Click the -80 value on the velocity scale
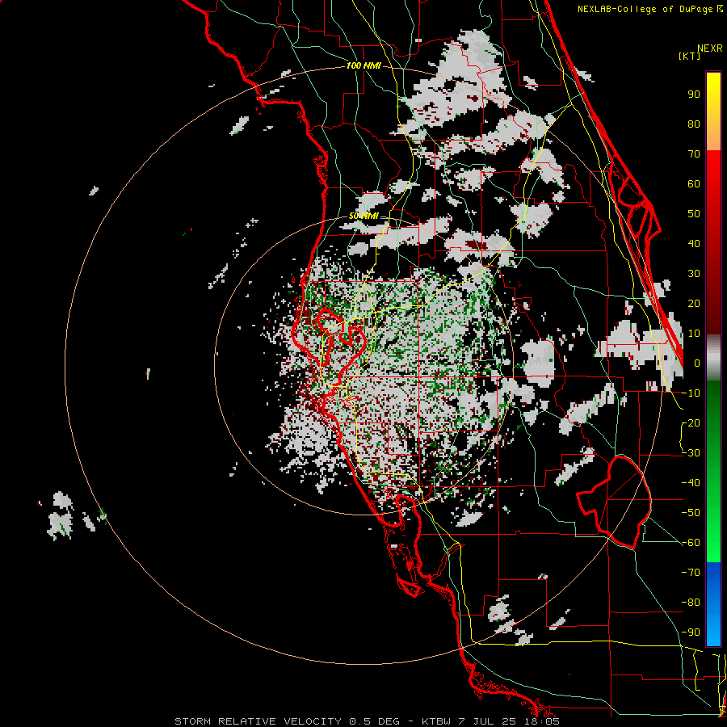This screenshot has height=727, width=727. (691, 603)
